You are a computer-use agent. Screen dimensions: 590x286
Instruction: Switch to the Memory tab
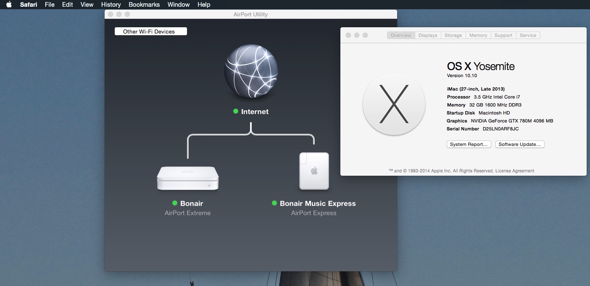(478, 35)
